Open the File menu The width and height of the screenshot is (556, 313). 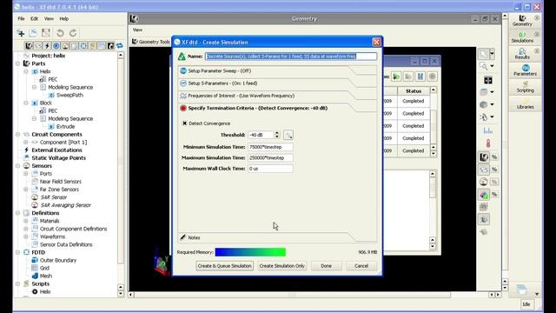pos(21,19)
